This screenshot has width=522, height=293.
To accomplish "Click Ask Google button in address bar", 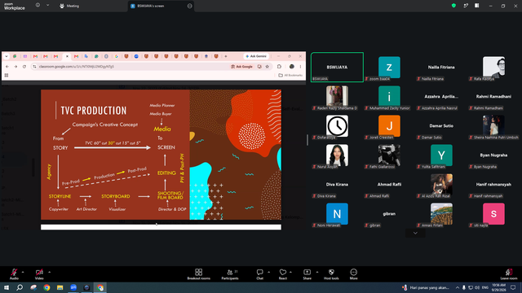I will point(241,67).
